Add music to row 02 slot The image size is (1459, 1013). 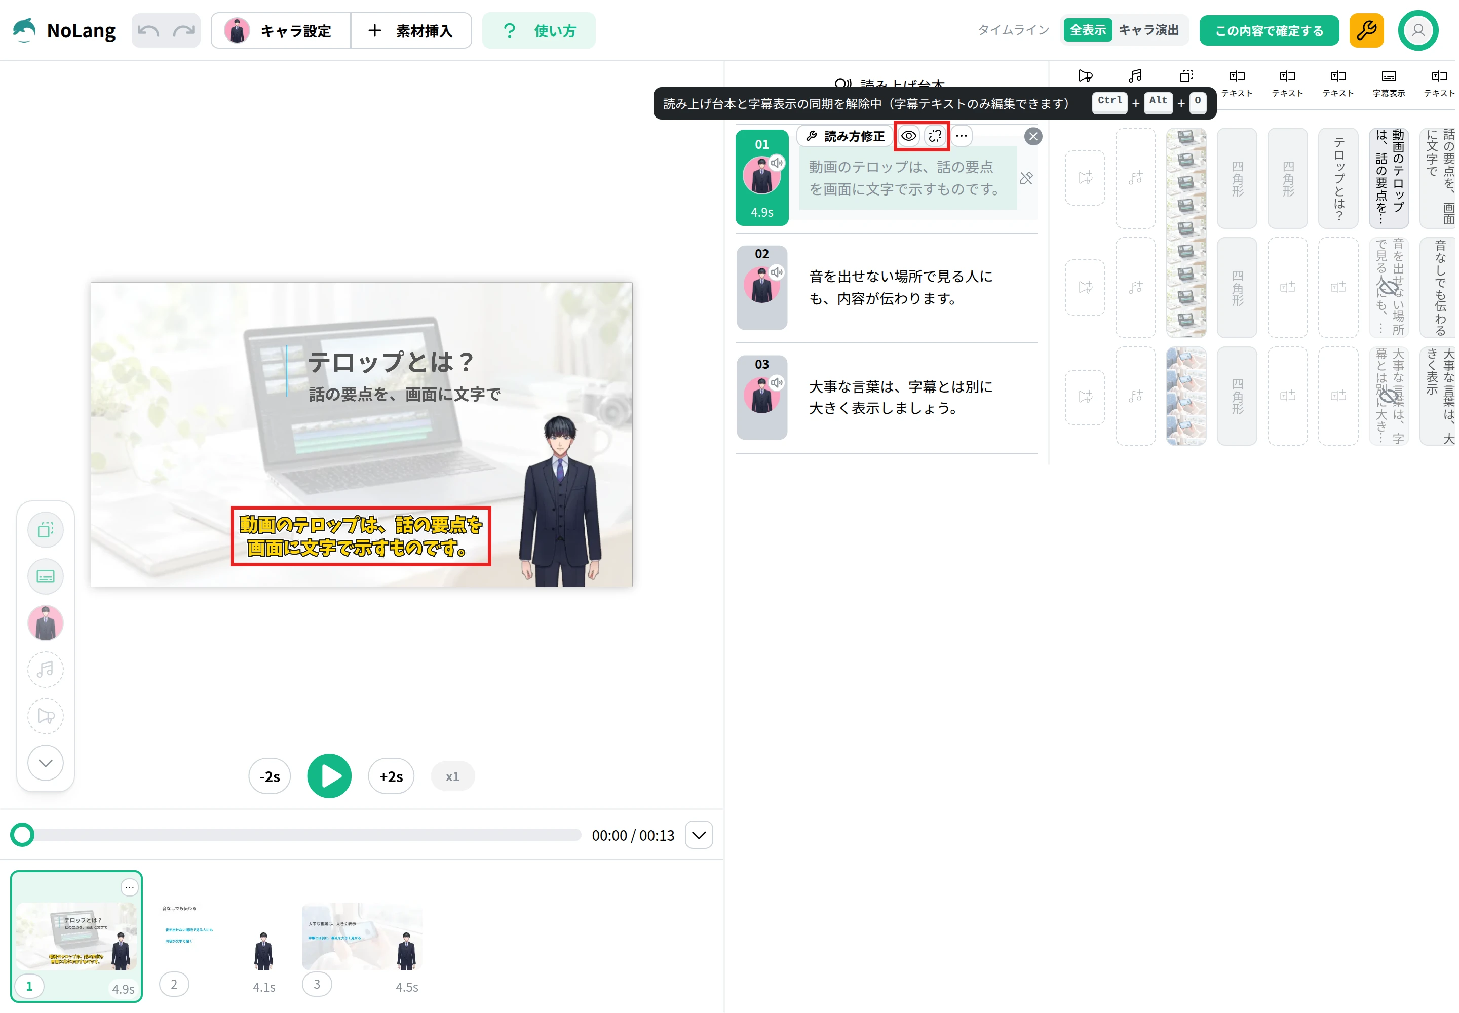pyautogui.click(x=1135, y=288)
